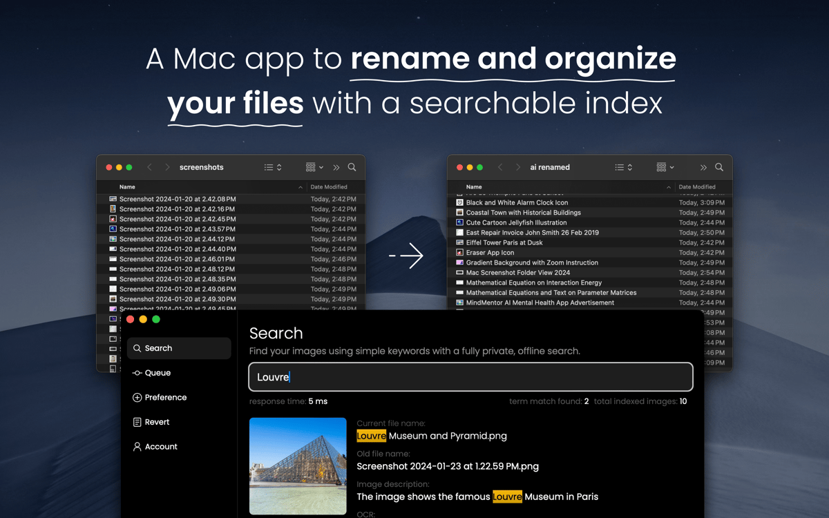The height and width of the screenshot is (518, 829).
Task: Click the Queue icon in the app sidebar
Action: tap(137, 373)
